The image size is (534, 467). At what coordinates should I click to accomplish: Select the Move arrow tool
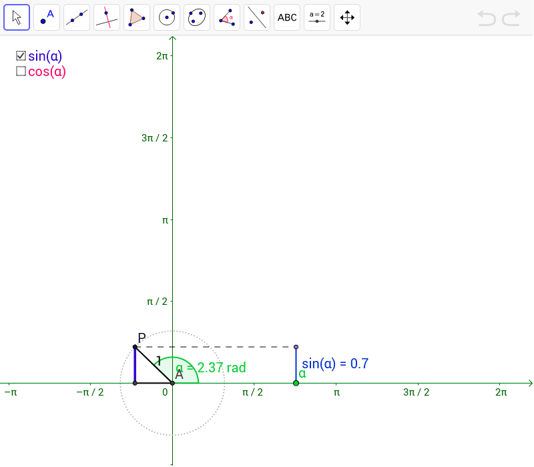(17, 17)
